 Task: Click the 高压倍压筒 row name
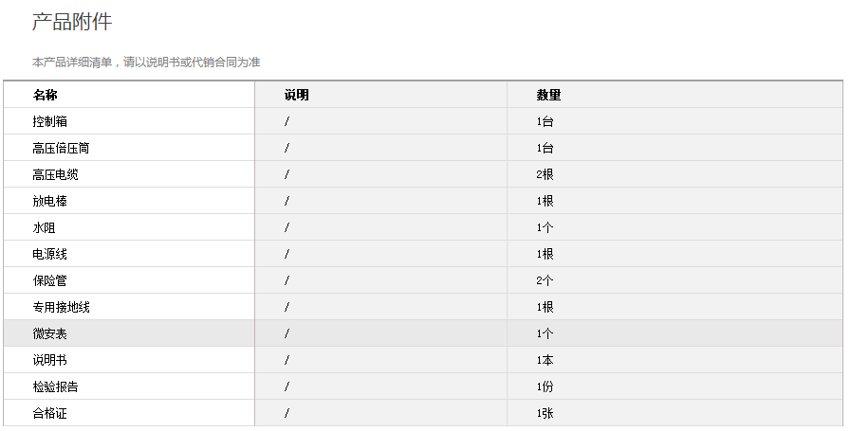point(61,148)
